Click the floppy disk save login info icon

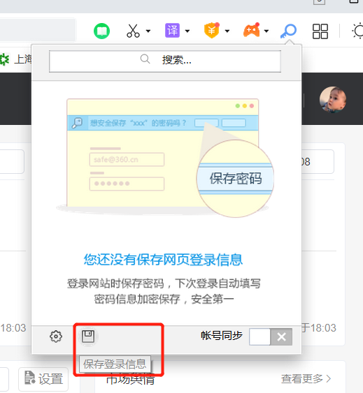point(88,336)
